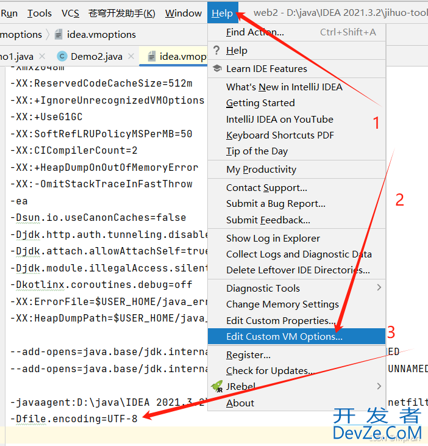Choose Show Log in Explorer
This screenshot has width=428, height=446.
point(296,239)
